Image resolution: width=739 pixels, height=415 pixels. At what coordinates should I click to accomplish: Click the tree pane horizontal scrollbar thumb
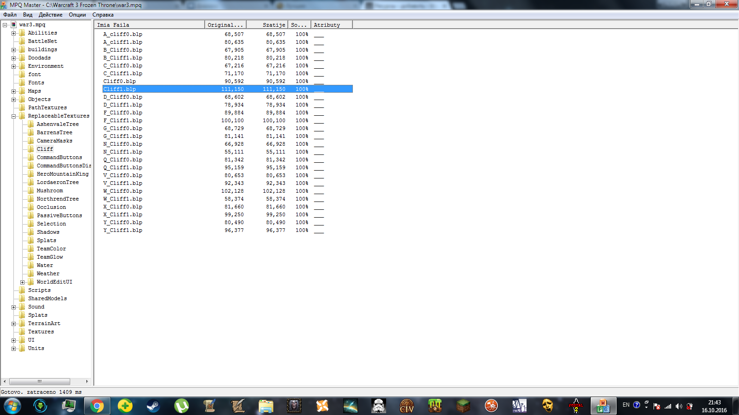point(40,381)
